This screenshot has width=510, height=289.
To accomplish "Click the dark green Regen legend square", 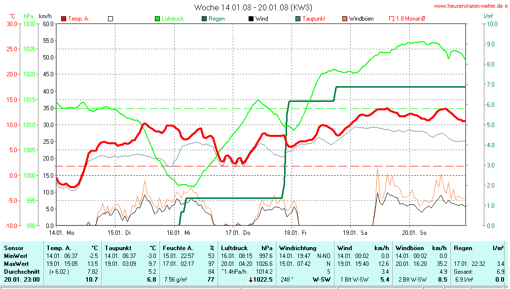I will tap(204, 19).
